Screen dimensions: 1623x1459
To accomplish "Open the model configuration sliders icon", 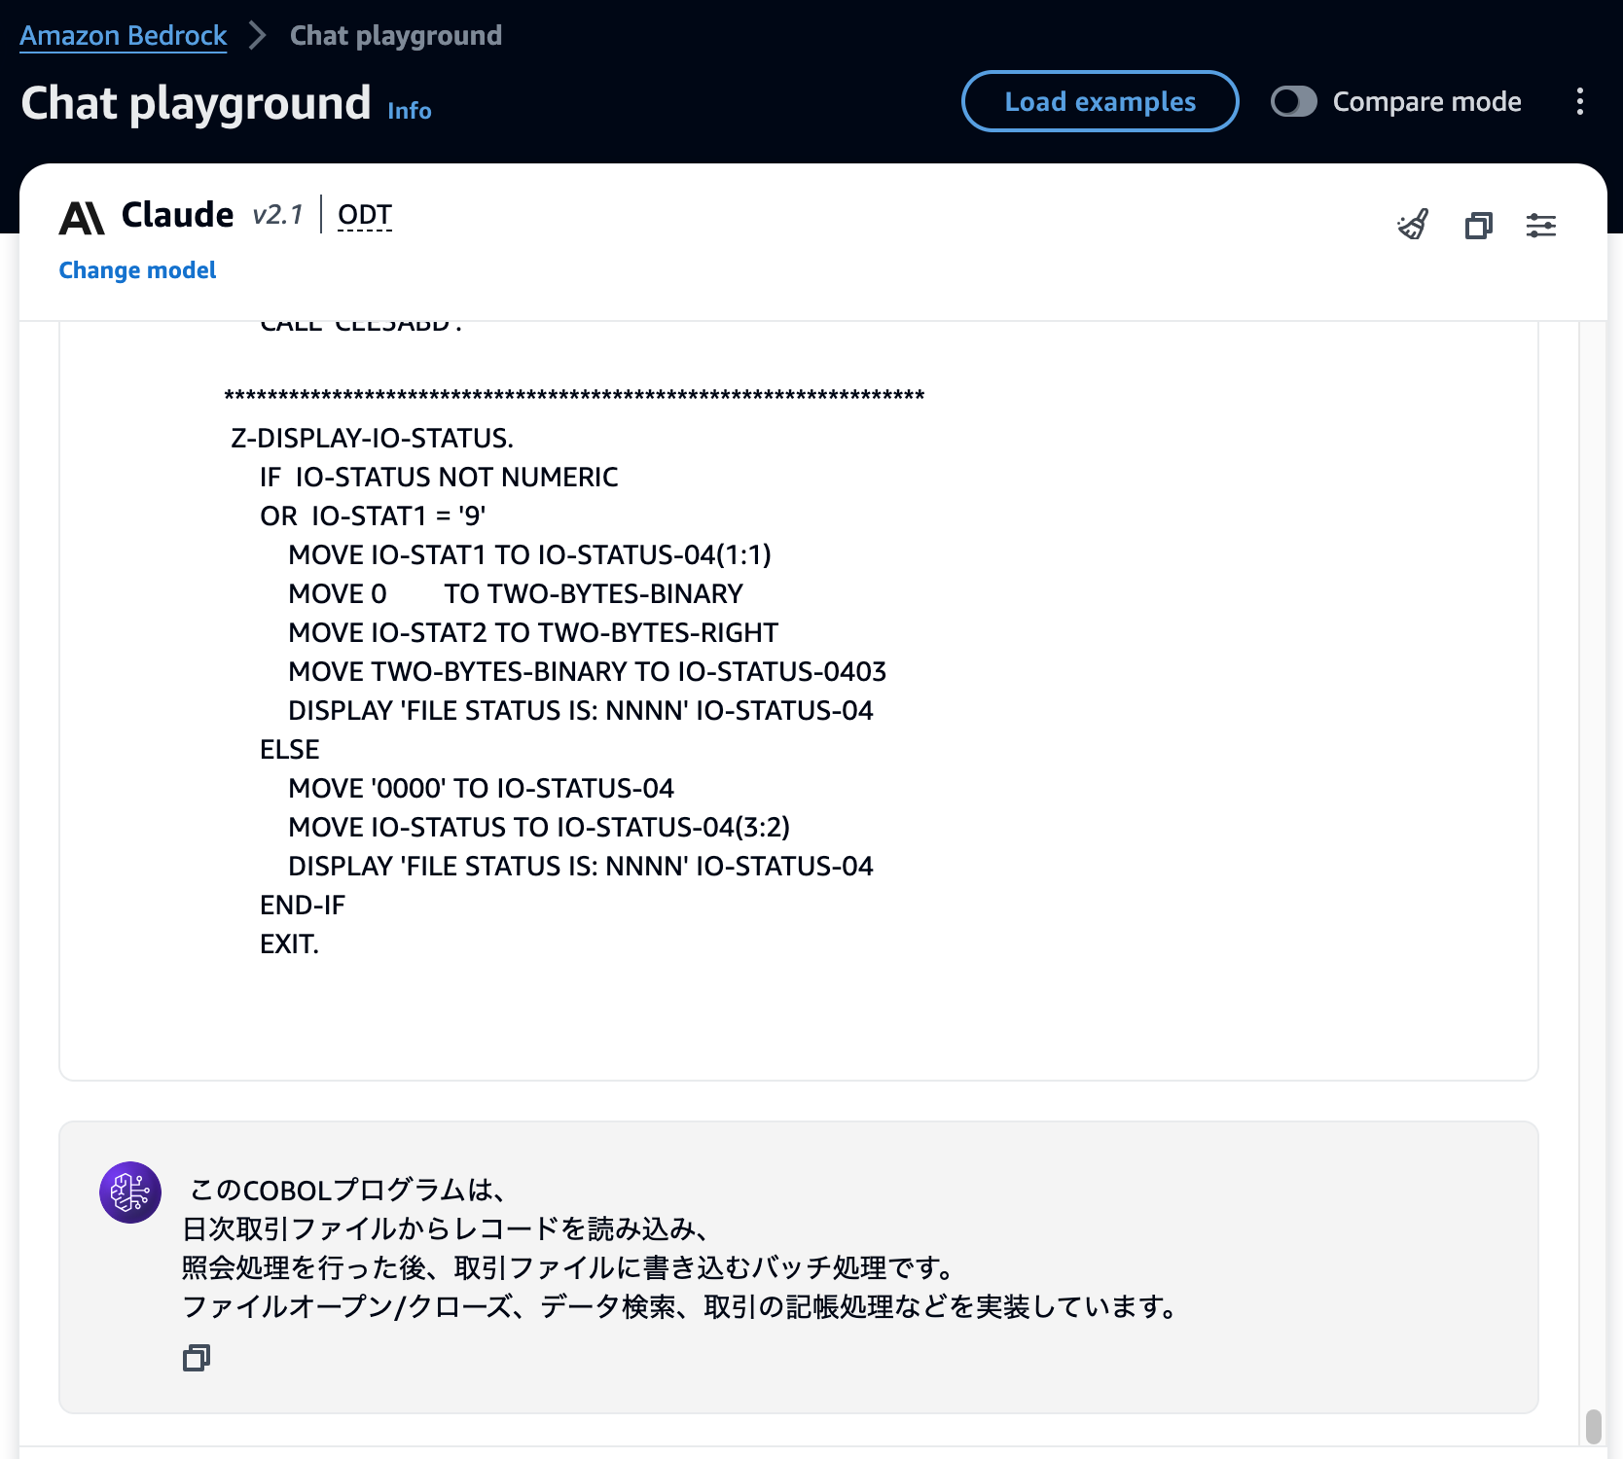I will 1541,226.
